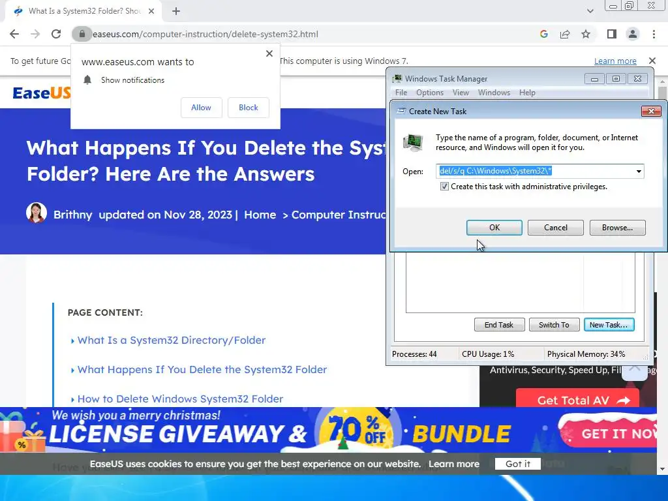The height and width of the screenshot is (501, 668).
Task: Accept cookies with Got it
Action: [x=517, y=464]
